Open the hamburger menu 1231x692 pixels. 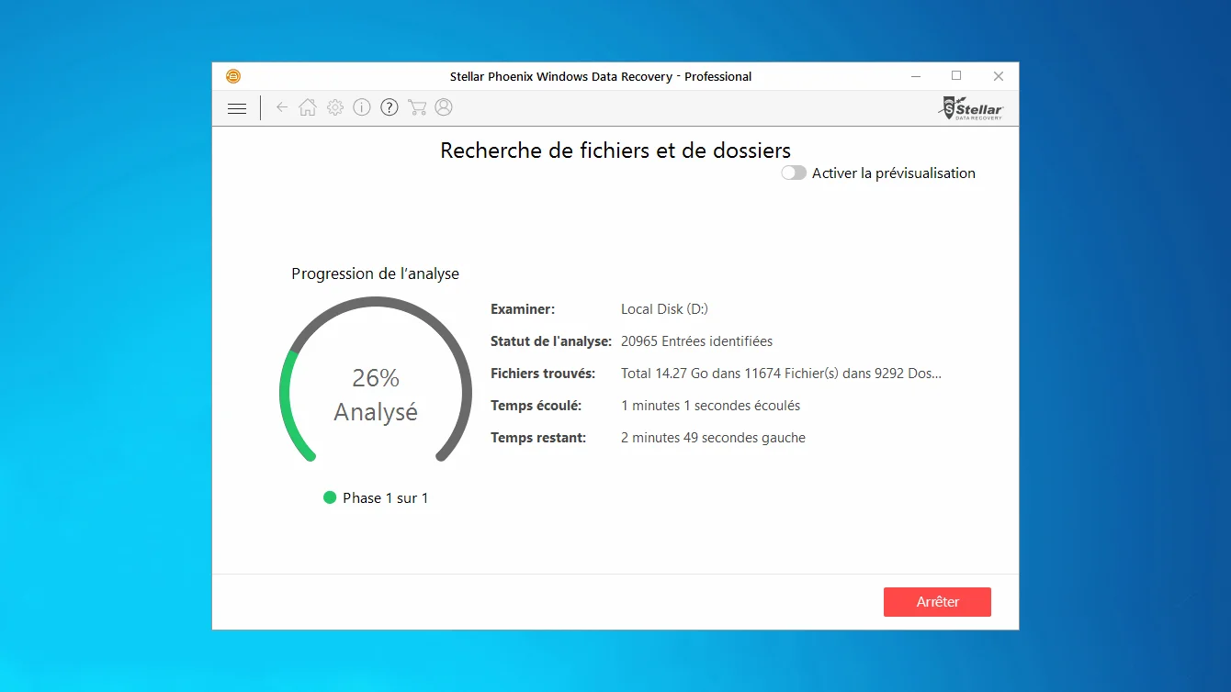pos(237,108)
